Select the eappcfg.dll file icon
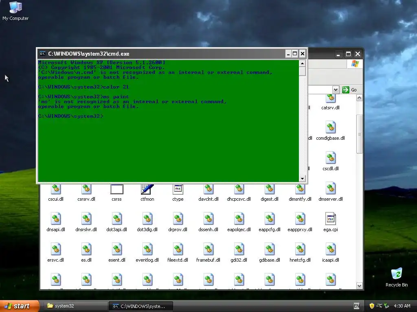Image resolution: width=417 pixels, height=312 pixels. coord(270,222)
